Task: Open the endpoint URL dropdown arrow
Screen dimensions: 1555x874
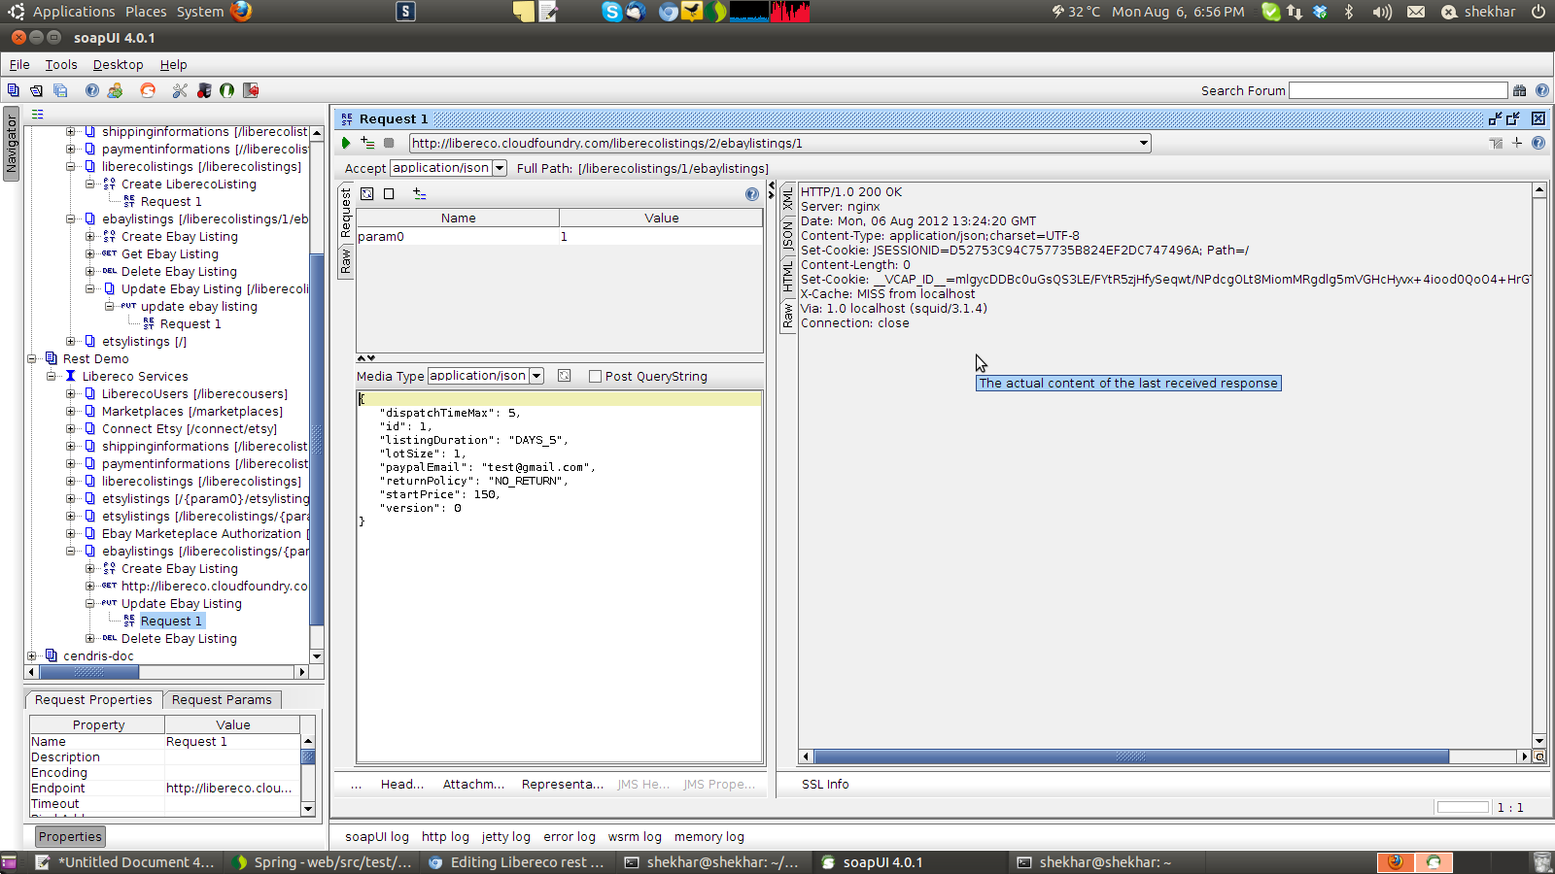Action: [x=1144, y=143]
